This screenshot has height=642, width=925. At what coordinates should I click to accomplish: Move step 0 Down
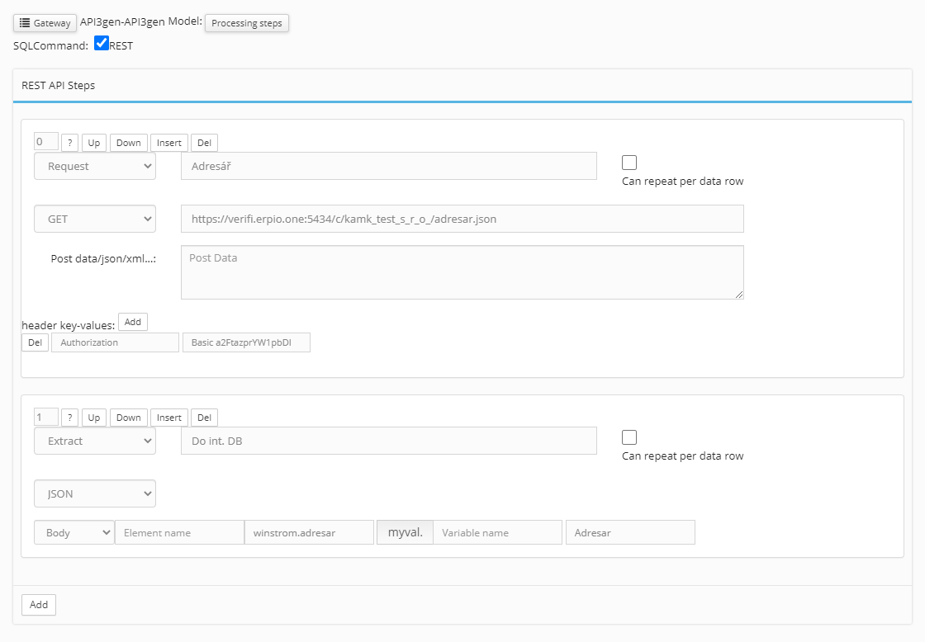(x=128, y=143)
